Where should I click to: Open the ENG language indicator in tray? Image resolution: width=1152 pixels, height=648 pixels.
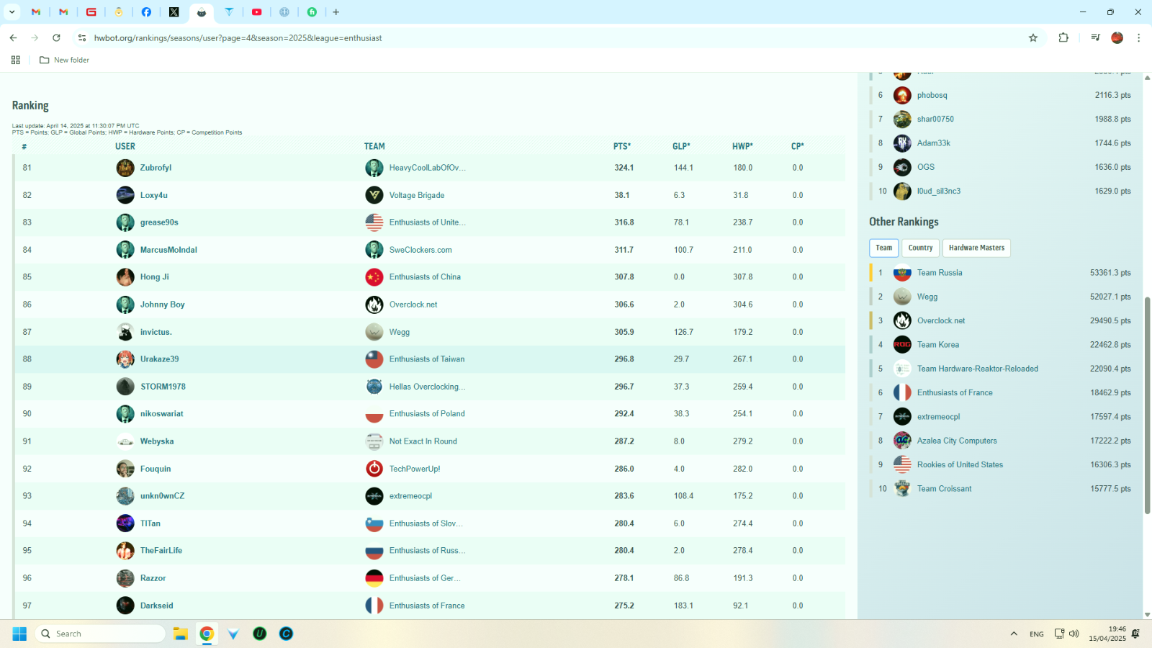[x=1036, y=634]
